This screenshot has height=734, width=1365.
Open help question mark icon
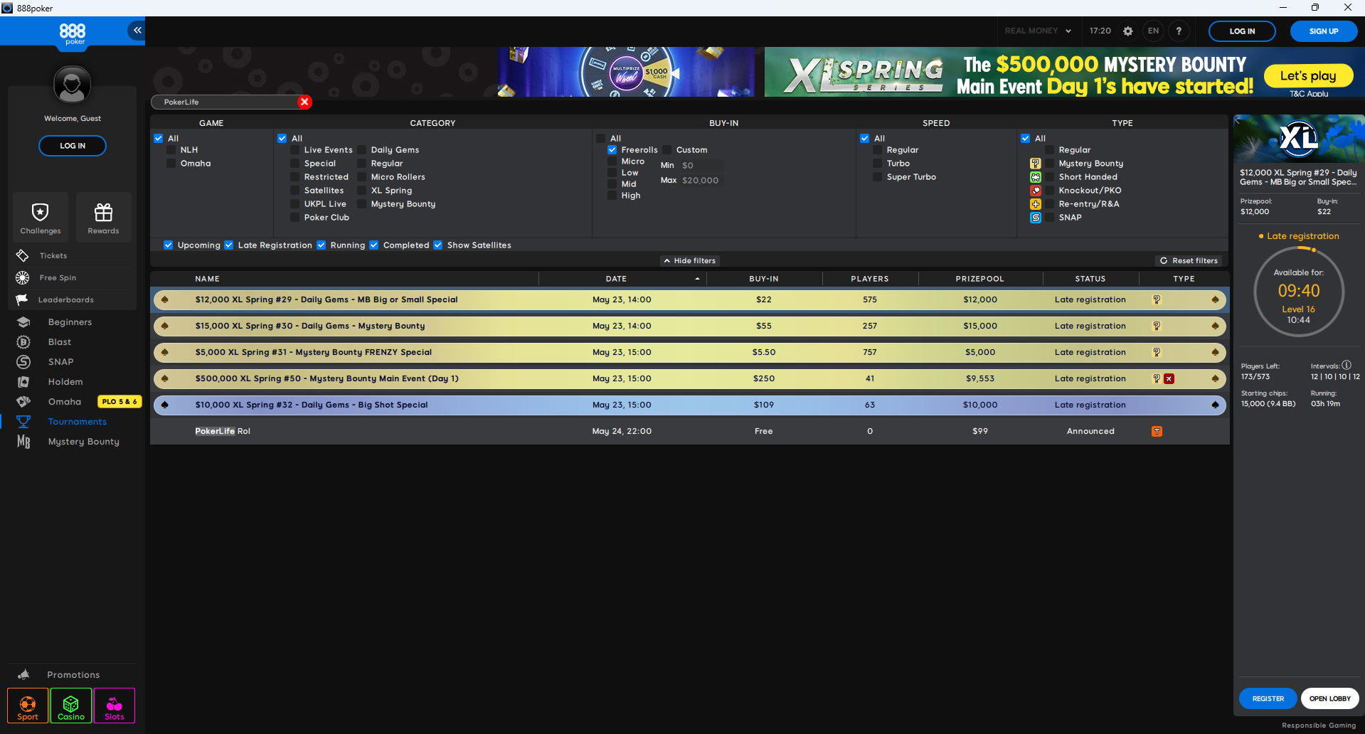(1179, 31)
